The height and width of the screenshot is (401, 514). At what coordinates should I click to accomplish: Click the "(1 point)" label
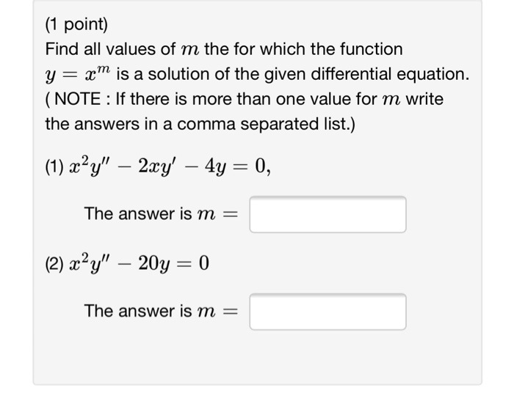pyautogui.click(x=76, y=24)
